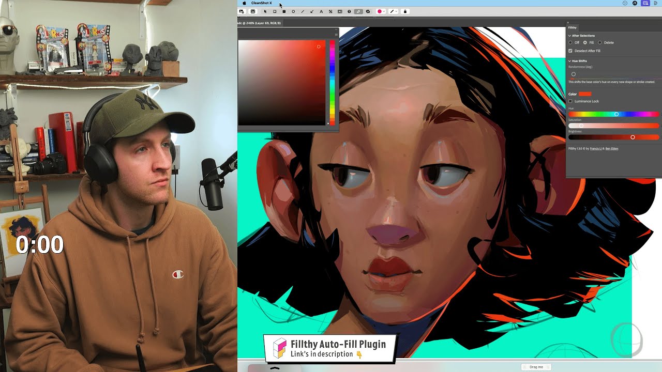Select the Fill radio option
This screenshot has width=662, height=372.
(585, 42)
